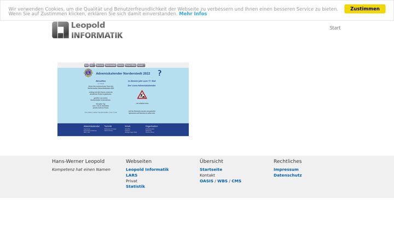Select the Rechtliches footer heading
Viewport: 394px width, 246px height.
287,161
